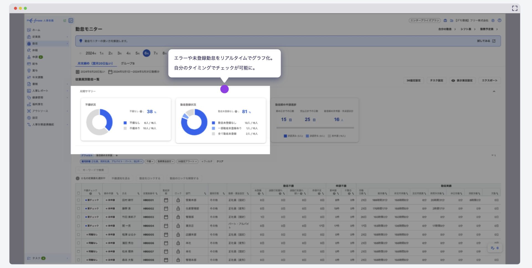Click the lock icon for HR0001

tap(178, 200)
